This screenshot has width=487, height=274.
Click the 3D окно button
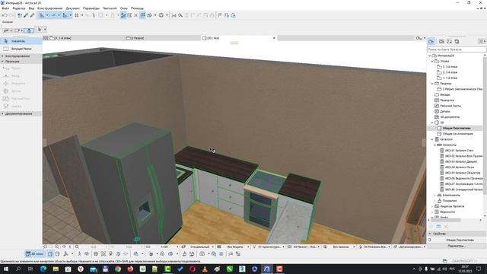35,254
